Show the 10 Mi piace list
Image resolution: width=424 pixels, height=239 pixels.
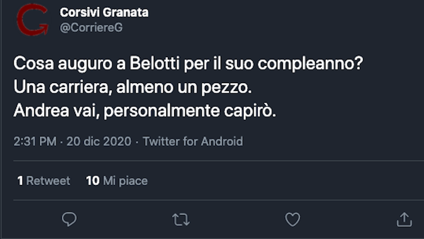pos(117,181)
